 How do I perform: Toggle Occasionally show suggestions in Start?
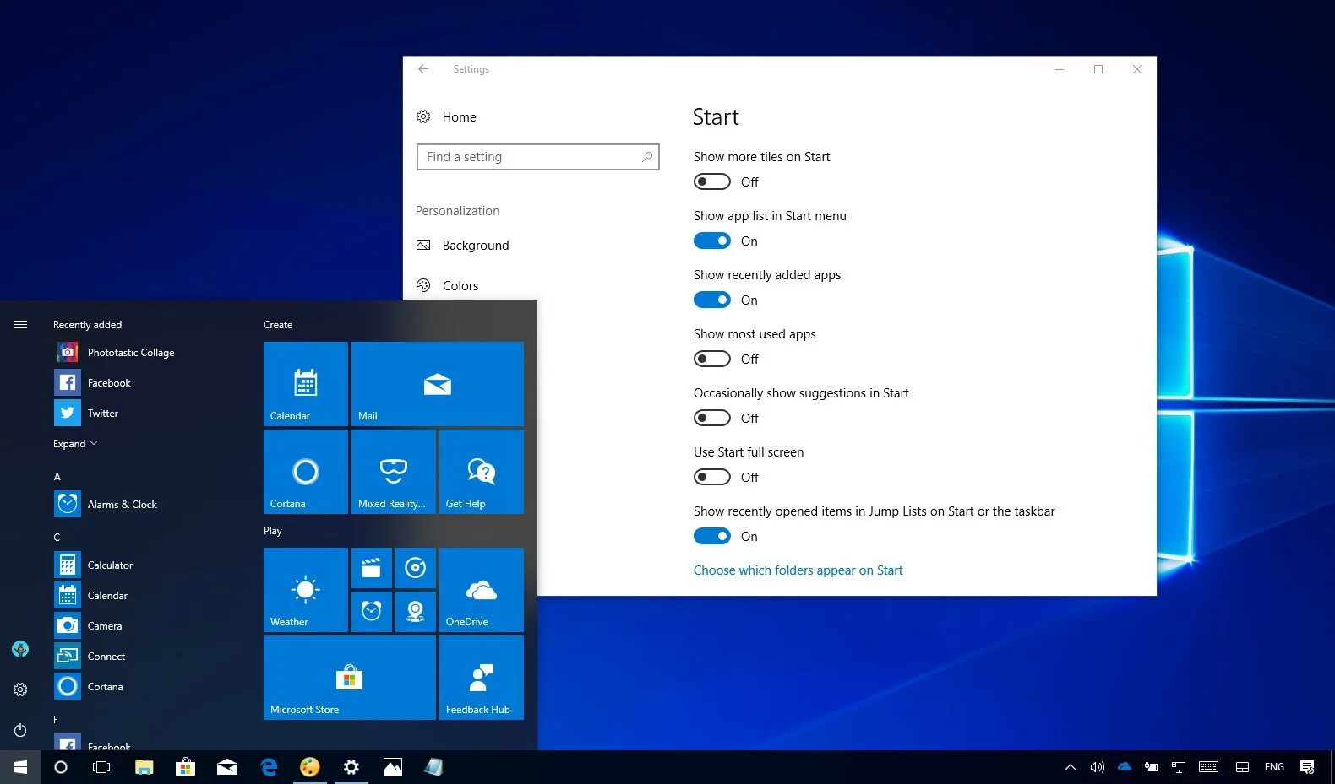click(x=711, y=418)
